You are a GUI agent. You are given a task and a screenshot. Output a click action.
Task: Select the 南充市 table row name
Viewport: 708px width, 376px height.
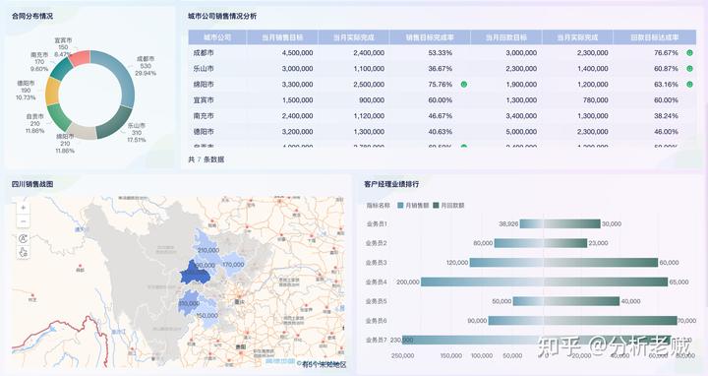204,116
